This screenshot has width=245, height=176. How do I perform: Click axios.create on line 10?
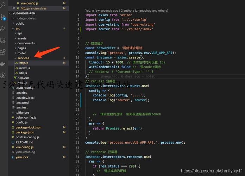[x=128, y=57]
